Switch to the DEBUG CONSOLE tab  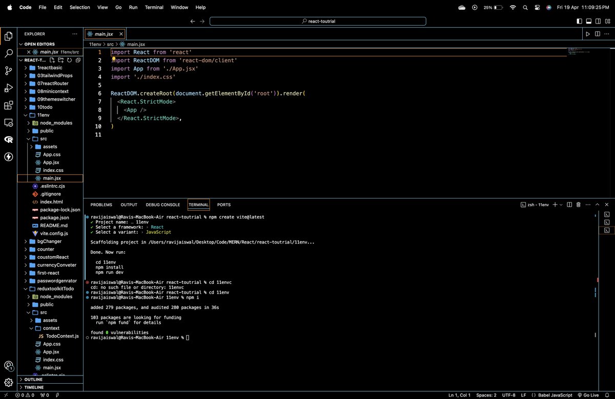[x=162, y=205]
